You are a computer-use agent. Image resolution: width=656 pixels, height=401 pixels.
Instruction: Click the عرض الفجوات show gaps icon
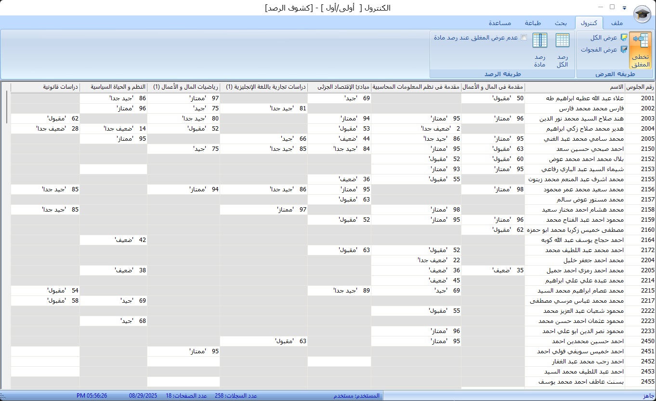[x=624, y=50]
